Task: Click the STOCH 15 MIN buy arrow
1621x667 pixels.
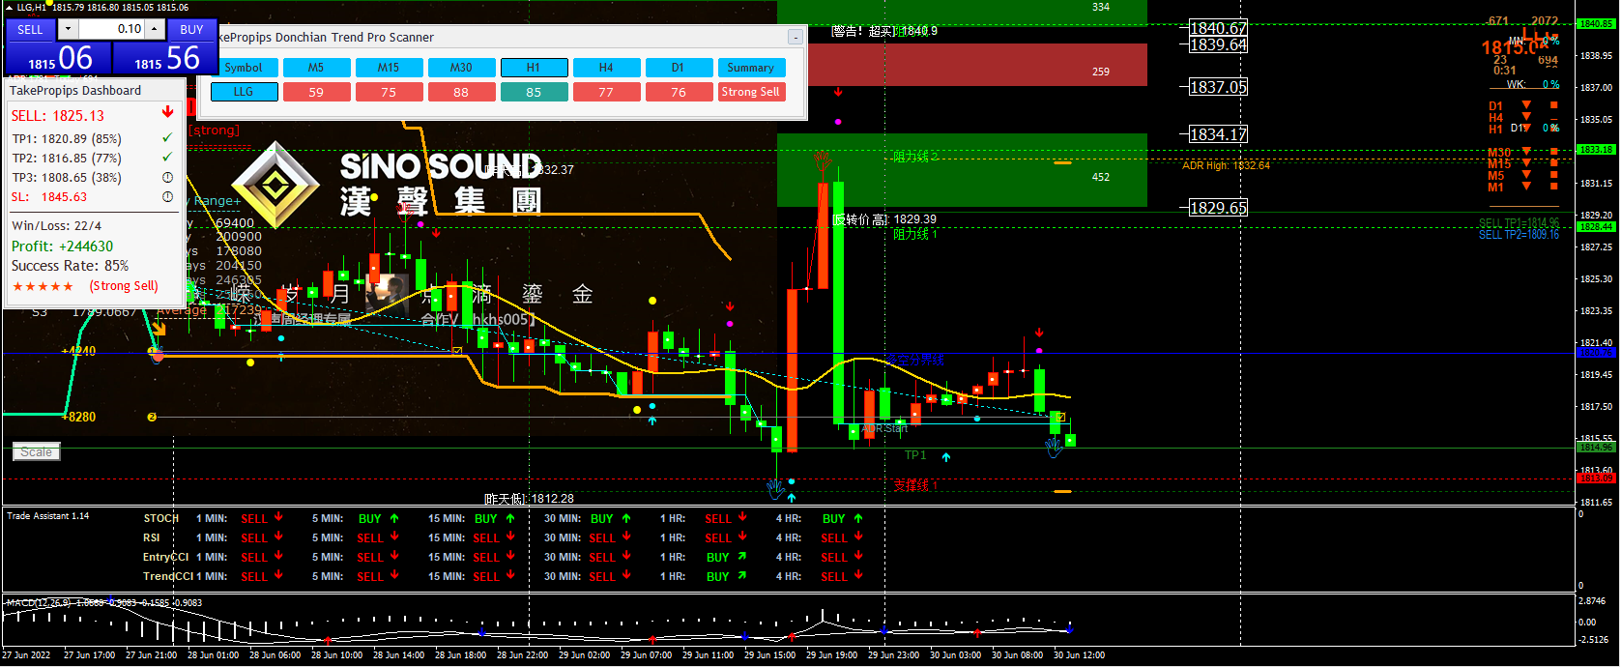Action: [x=510, y=518]
